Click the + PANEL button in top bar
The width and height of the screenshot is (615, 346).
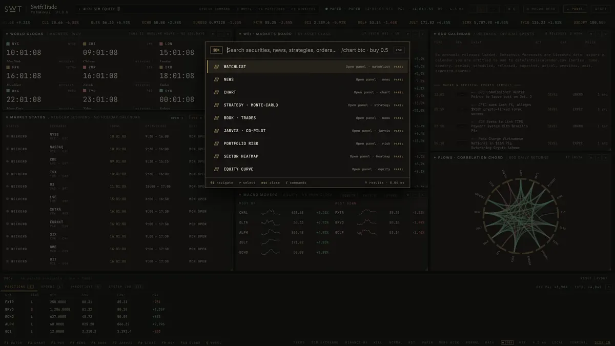(x=575, y=9)
